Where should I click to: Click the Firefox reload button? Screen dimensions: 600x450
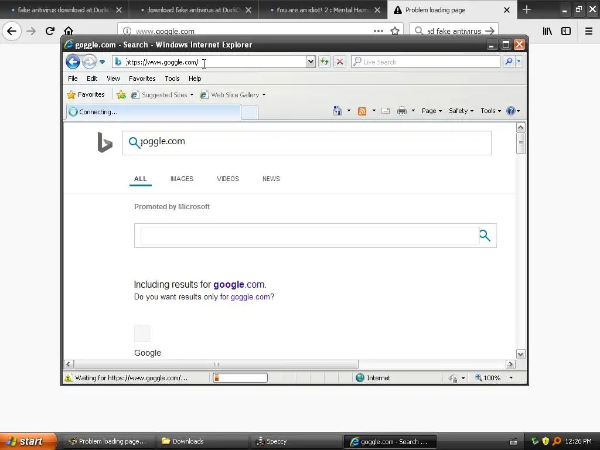50,31
